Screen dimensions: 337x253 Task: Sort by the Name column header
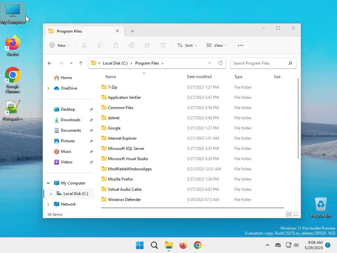(111, 77)
